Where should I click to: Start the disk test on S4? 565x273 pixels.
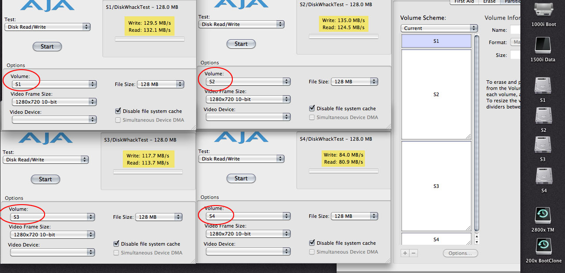241,178
